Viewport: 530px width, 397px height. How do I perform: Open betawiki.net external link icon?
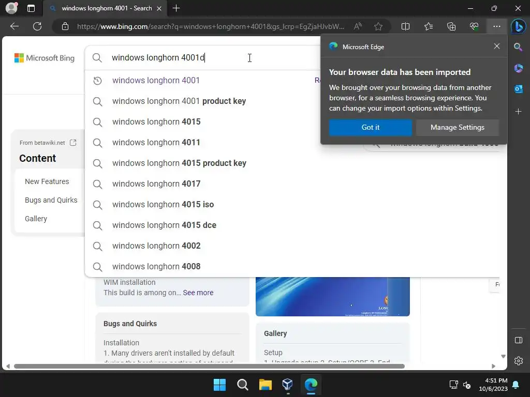[73, 143]
